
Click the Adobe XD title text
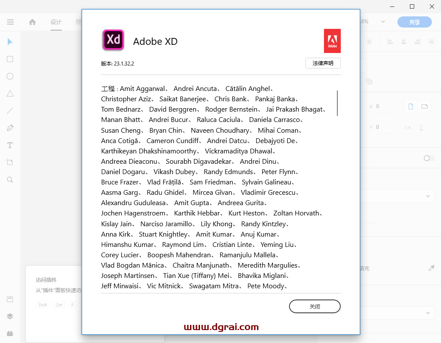[x=155, y=41]
